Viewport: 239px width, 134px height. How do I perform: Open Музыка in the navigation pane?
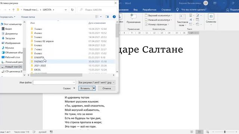pos(9,48)
